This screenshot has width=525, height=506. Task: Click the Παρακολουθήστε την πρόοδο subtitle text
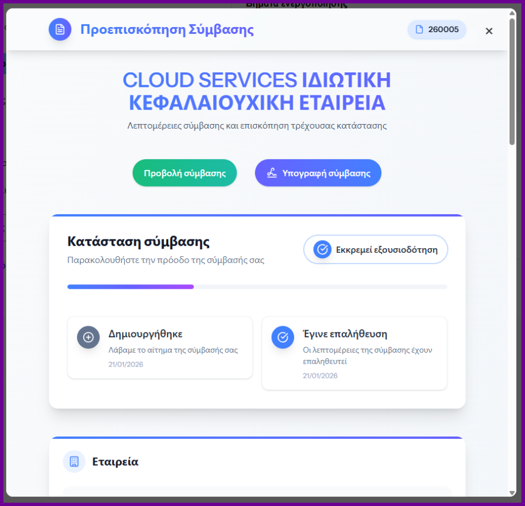point(165,260)
